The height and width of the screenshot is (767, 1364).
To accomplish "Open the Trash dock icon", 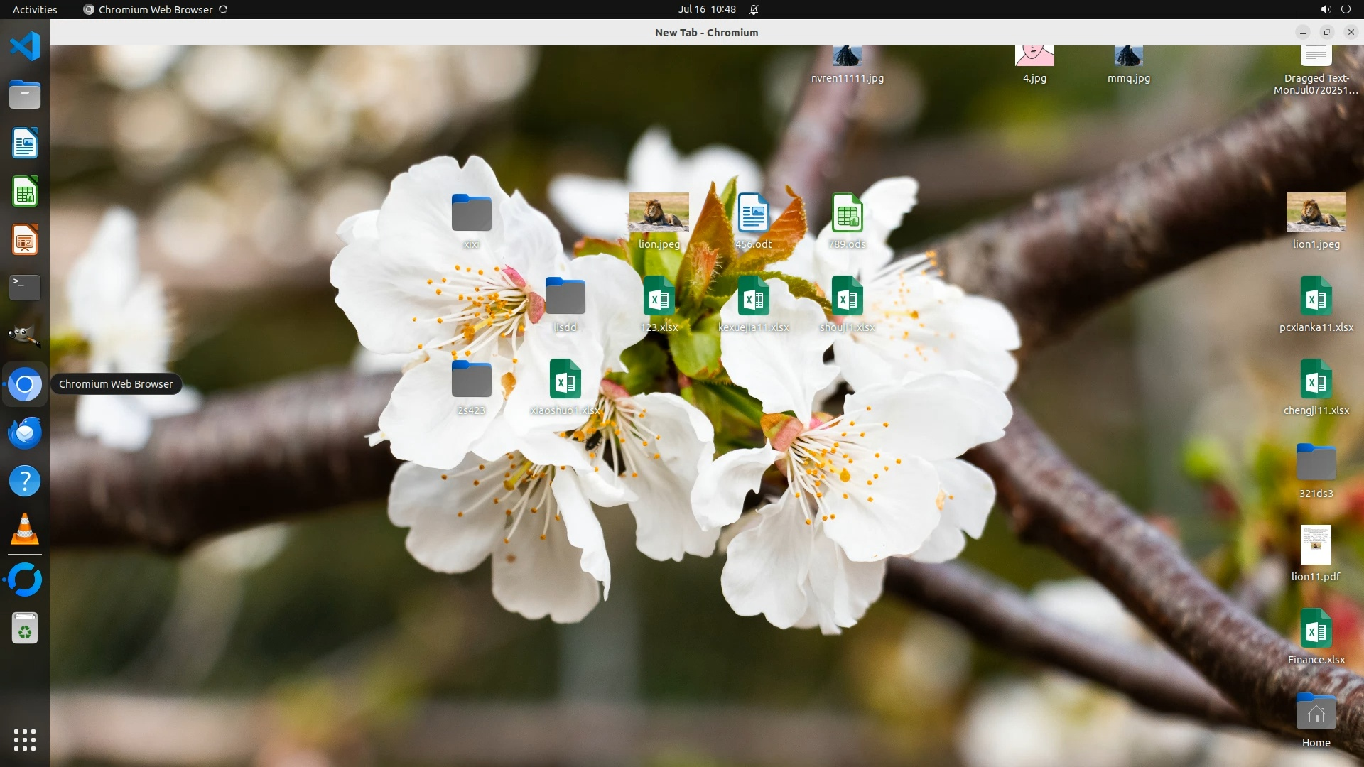I will (25, 629).
